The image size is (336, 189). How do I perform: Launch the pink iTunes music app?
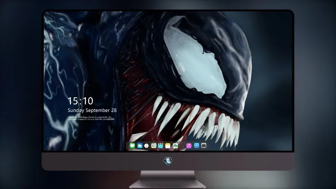click(189, 146)
